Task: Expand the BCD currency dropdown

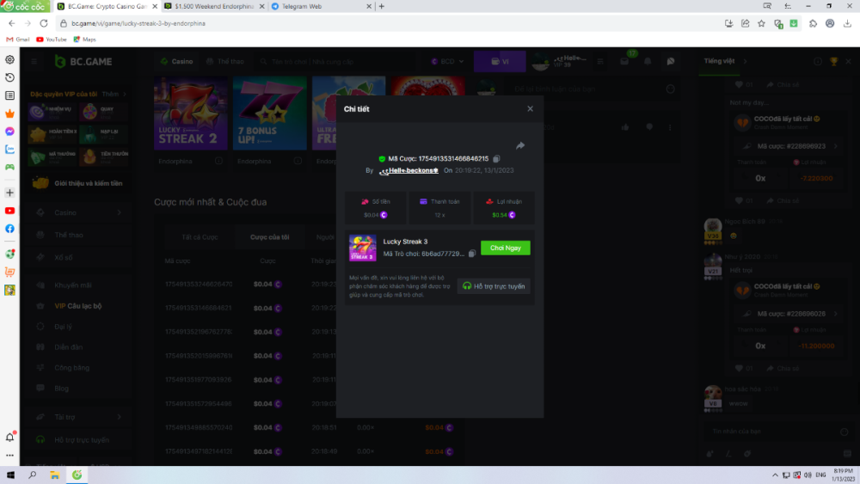Action: click(x=447, y=62)
